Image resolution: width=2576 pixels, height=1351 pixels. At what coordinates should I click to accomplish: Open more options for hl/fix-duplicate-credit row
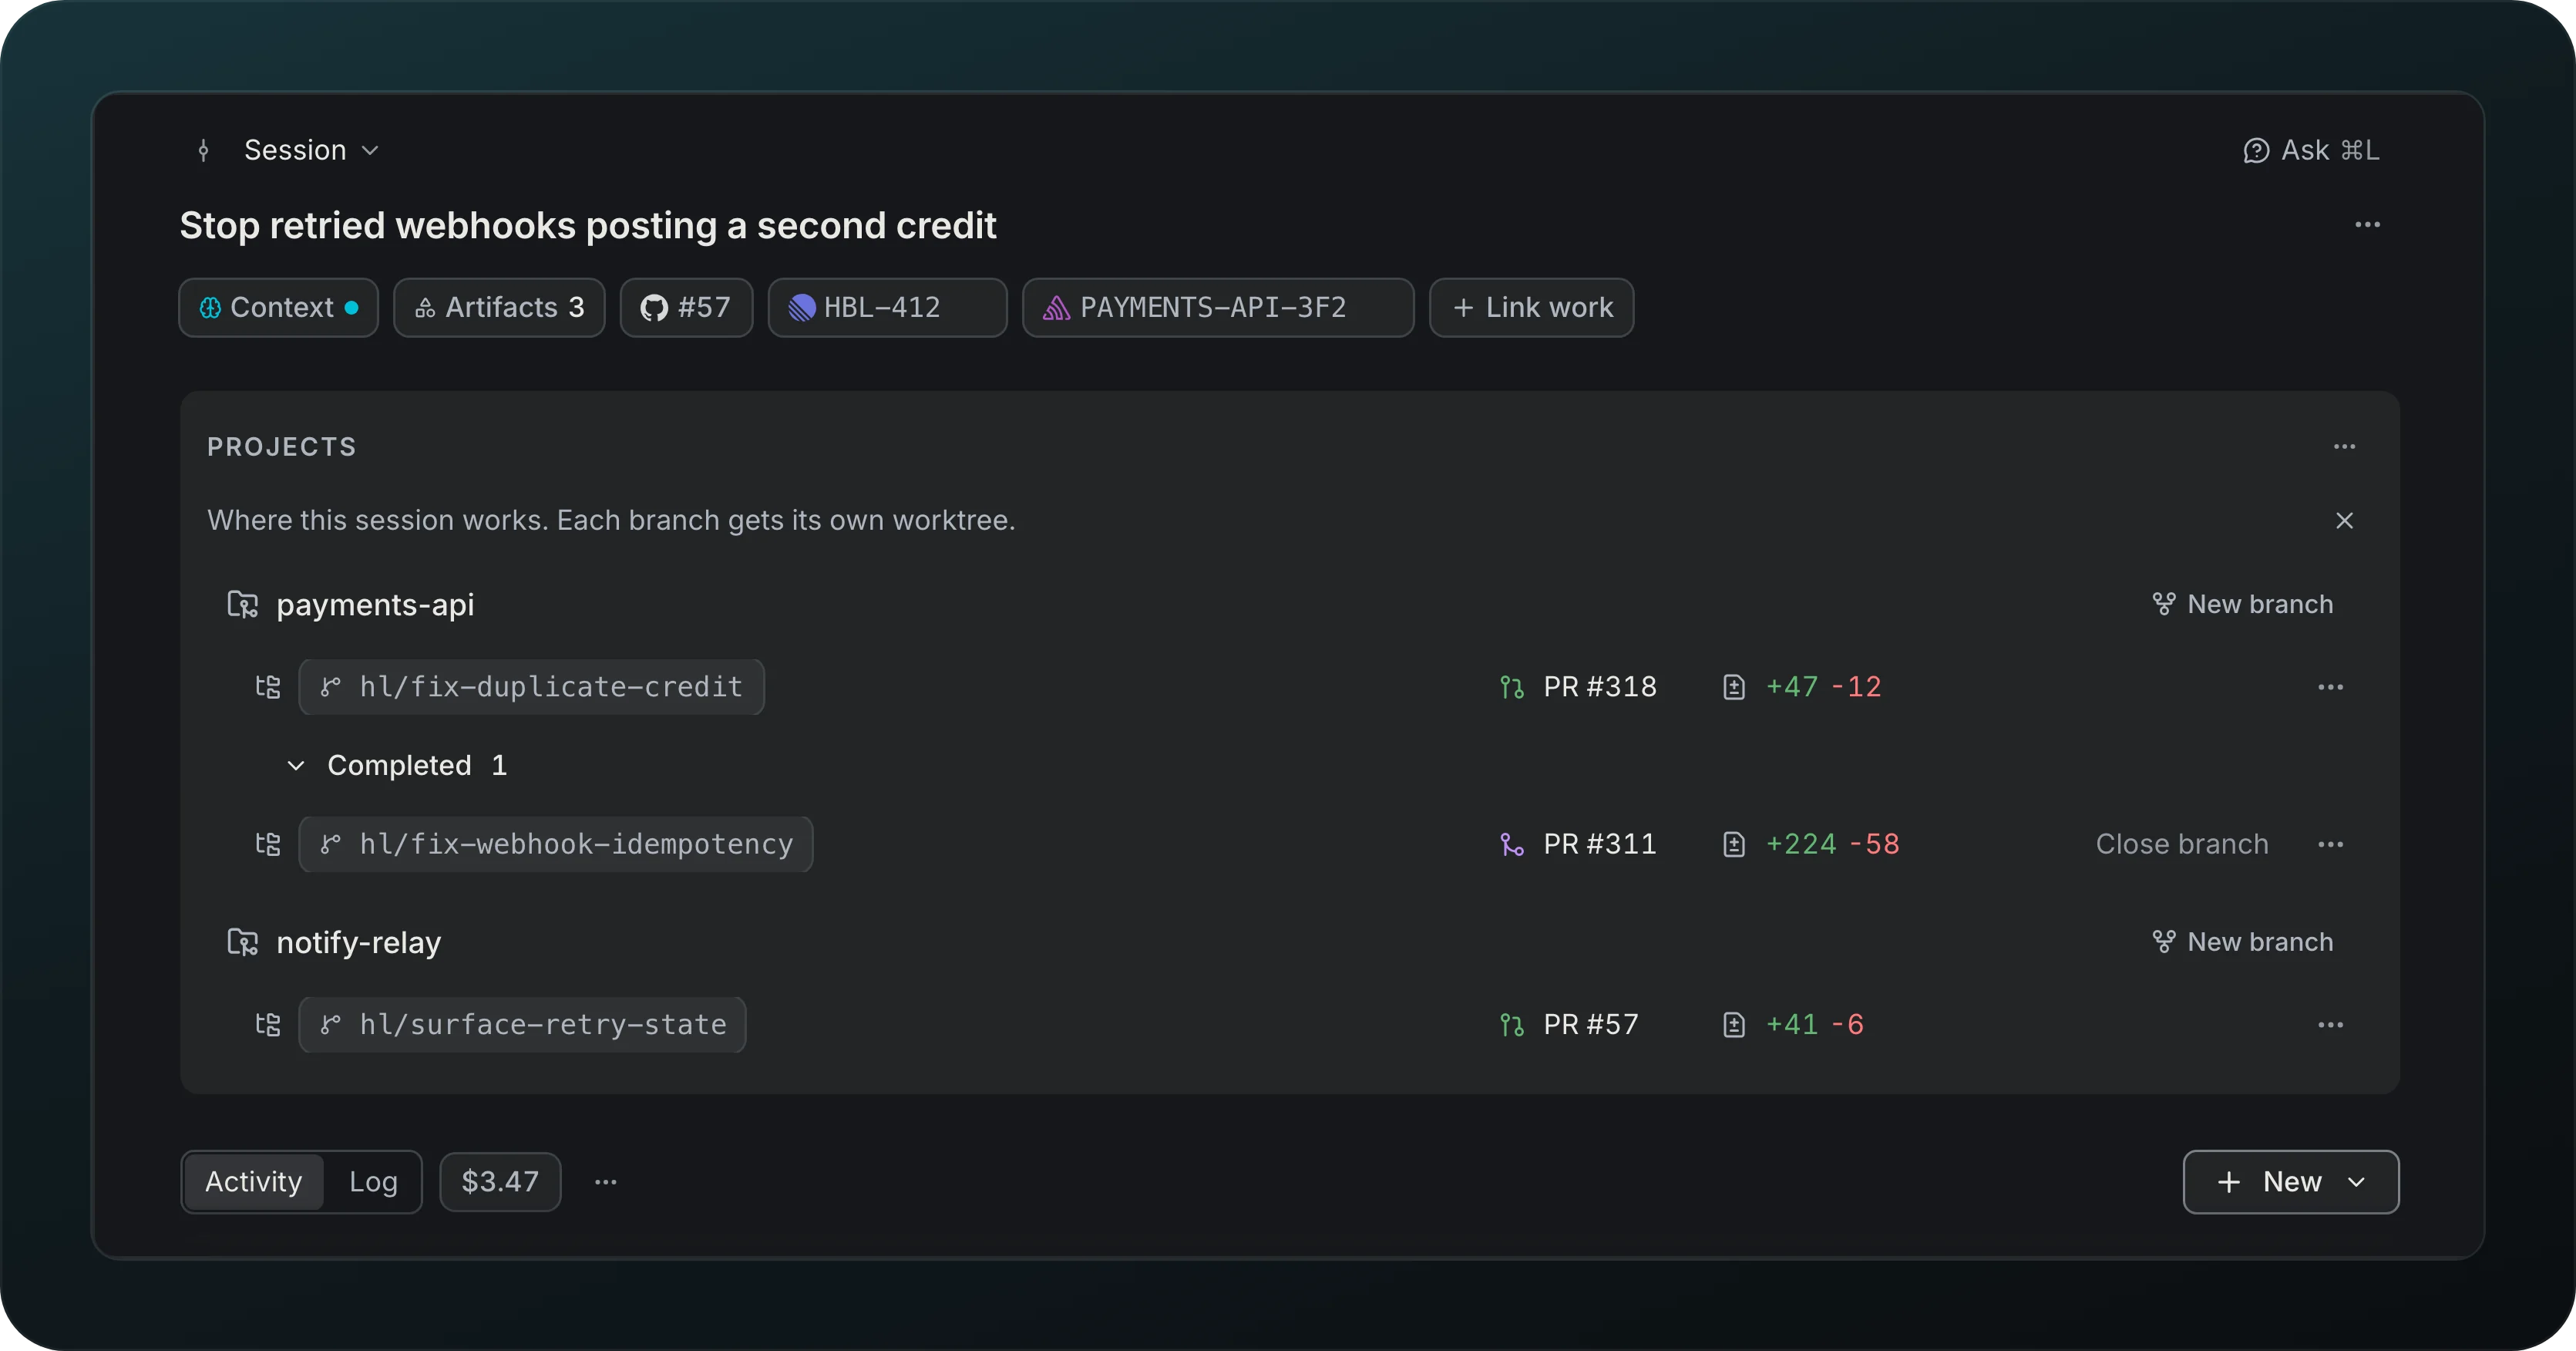tap(2330, 686)
